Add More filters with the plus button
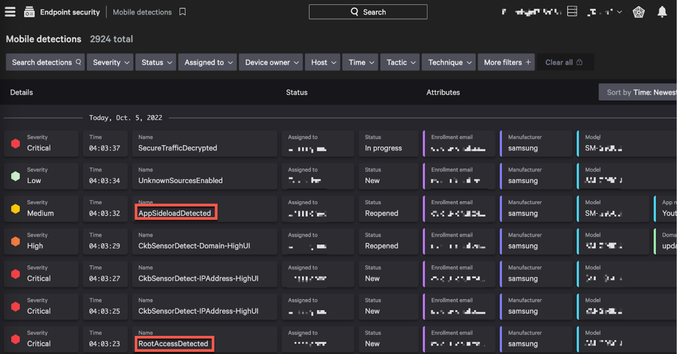The height and width of the screenshot is (354, 677). [x=506, y=62]
